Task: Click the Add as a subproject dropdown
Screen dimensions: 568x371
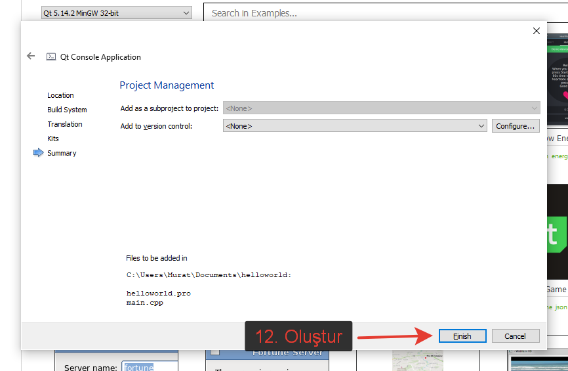Action: click(x=381, y=108)
